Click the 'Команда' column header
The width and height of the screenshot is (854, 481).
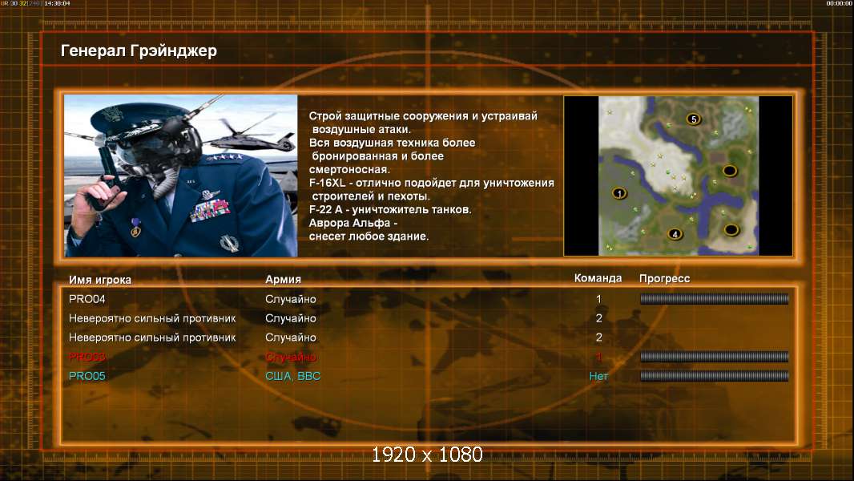coord(598,278)
